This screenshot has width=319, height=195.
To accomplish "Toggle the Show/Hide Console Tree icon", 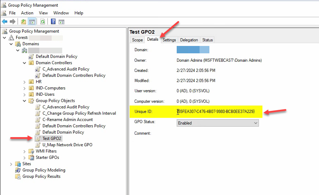I will (x=32, y=21).
